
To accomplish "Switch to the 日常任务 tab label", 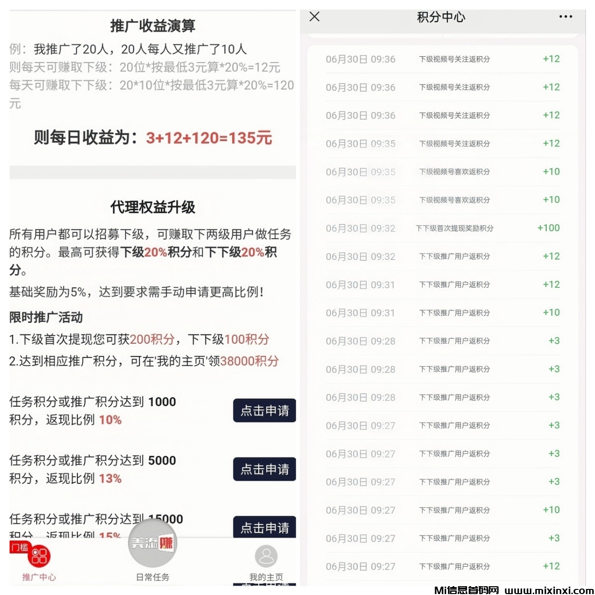I will (x=152, y=577).
